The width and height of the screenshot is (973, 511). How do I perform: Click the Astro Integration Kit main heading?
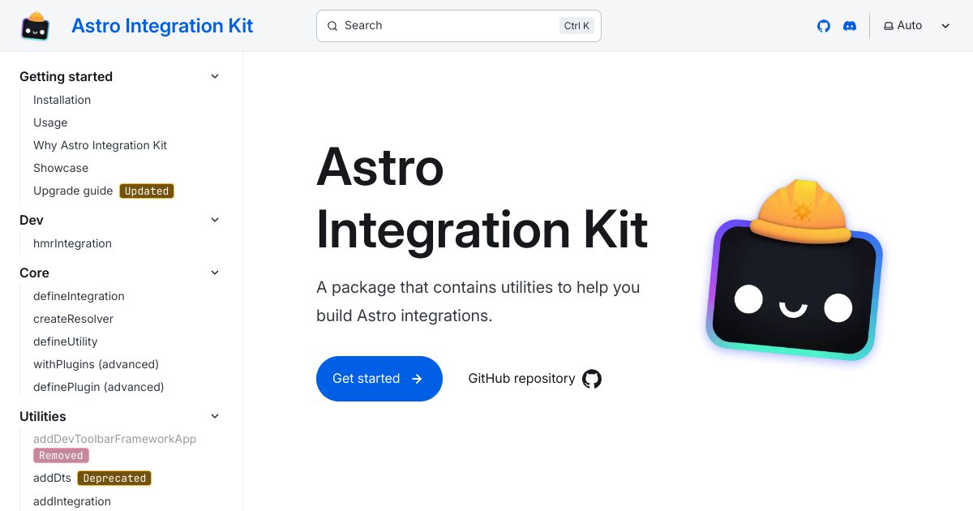click(482, 199)
